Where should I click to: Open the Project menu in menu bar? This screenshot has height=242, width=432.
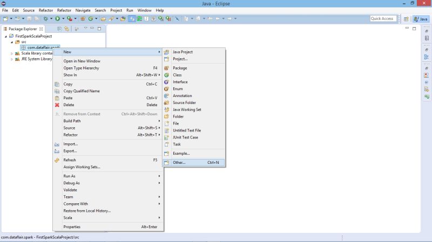click(116, 10)
